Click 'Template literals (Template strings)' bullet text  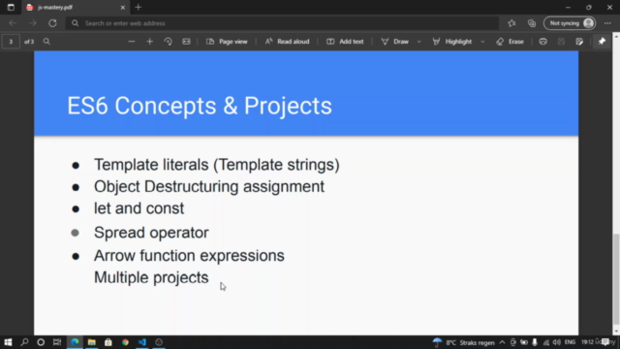tap(217, 165)
